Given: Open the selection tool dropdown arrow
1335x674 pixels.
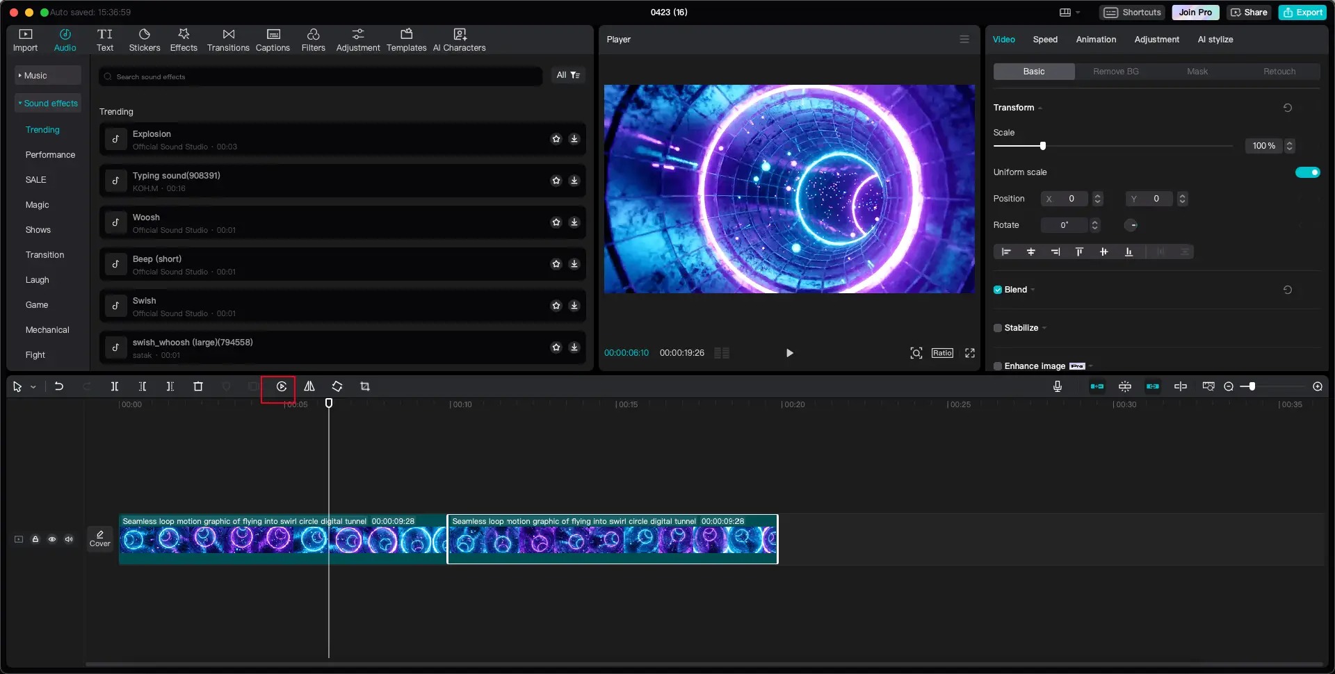Looking at the screenshot, I should tap(33, 387).
